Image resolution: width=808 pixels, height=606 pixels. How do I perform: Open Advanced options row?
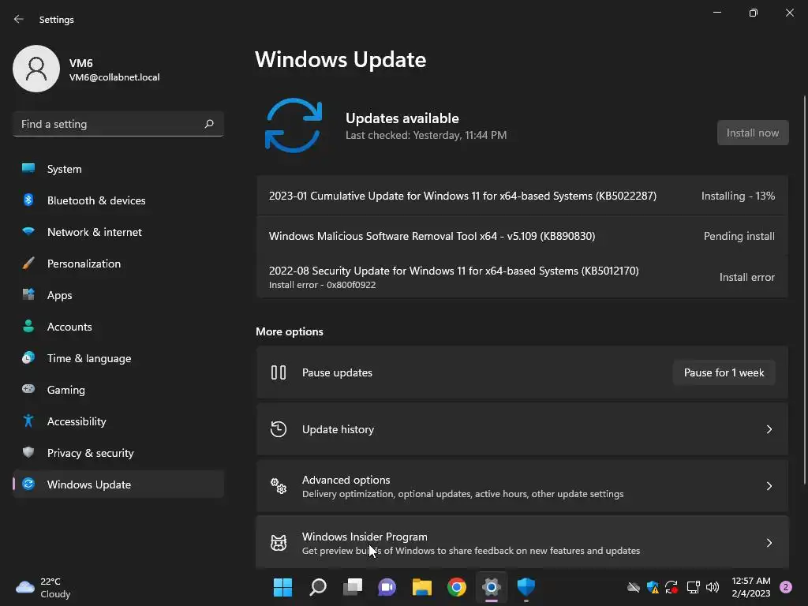[x=522, y=486]
